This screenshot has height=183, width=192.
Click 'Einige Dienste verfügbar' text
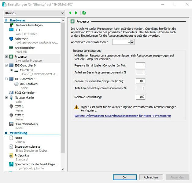31,151
